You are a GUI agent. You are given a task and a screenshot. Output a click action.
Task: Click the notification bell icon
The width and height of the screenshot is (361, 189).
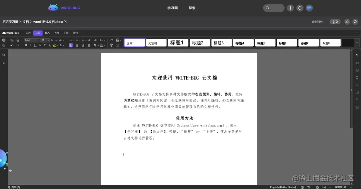[x=300, y=8]
